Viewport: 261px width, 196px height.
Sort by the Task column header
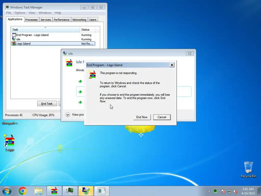coord(45,30)
